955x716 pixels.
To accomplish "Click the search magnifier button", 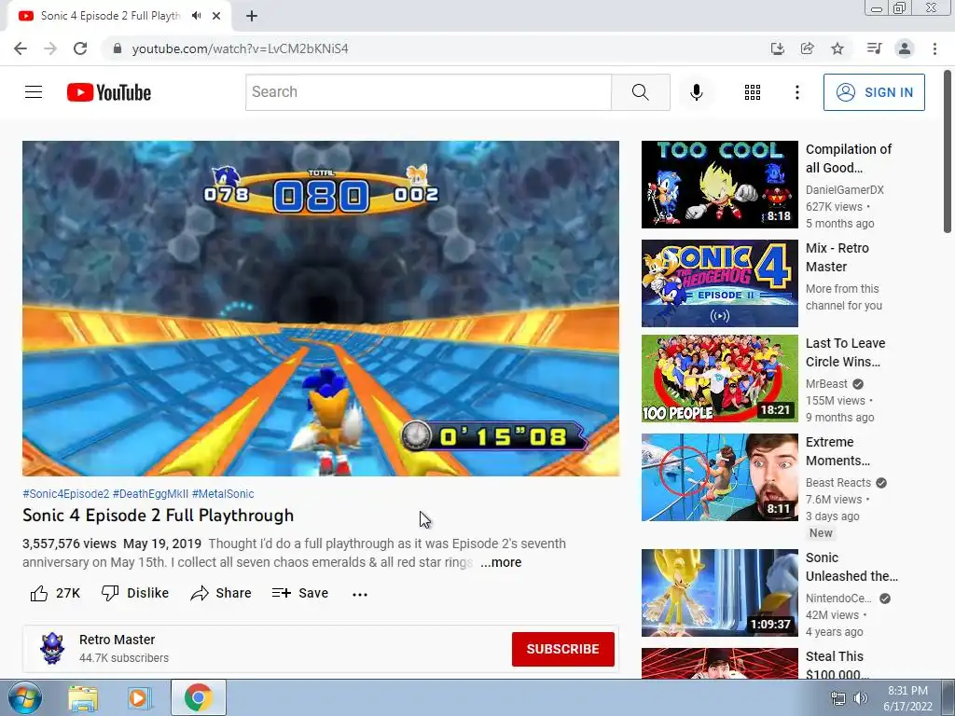I will 640,92.
